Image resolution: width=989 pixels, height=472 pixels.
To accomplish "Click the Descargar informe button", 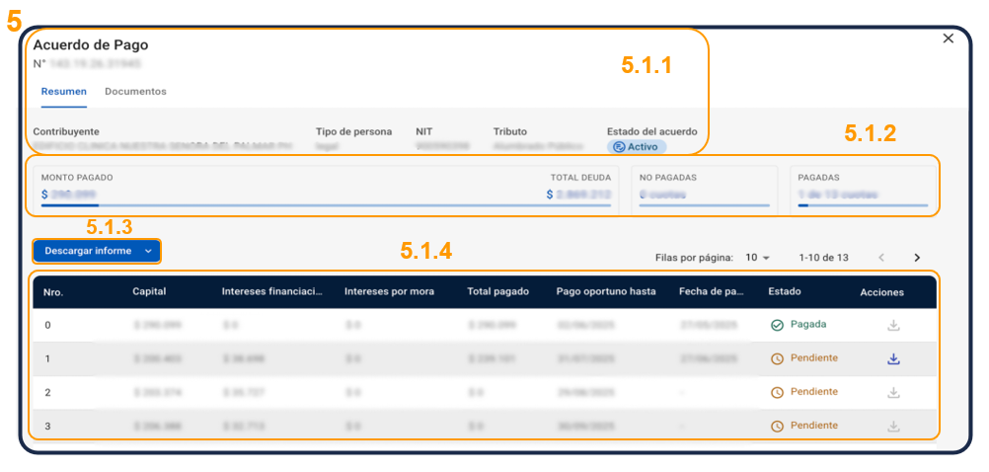I will point(88,251).
